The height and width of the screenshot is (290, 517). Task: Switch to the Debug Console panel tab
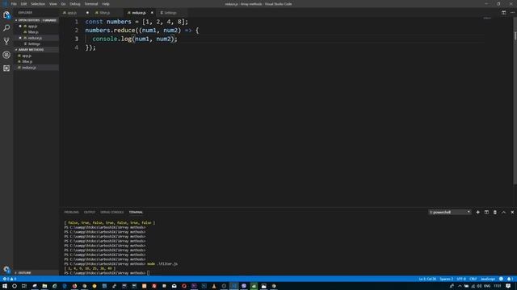[x=112, y=212]
